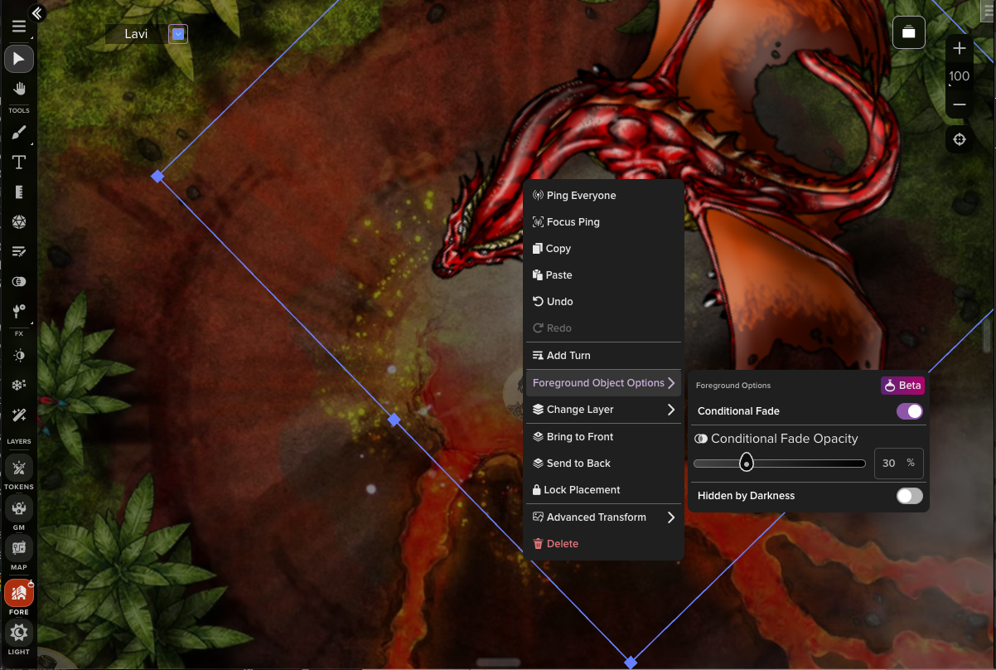This screenshot has width=996, height=670.
Task: Select Add Turn in the context menu
Action: point(603,356)
